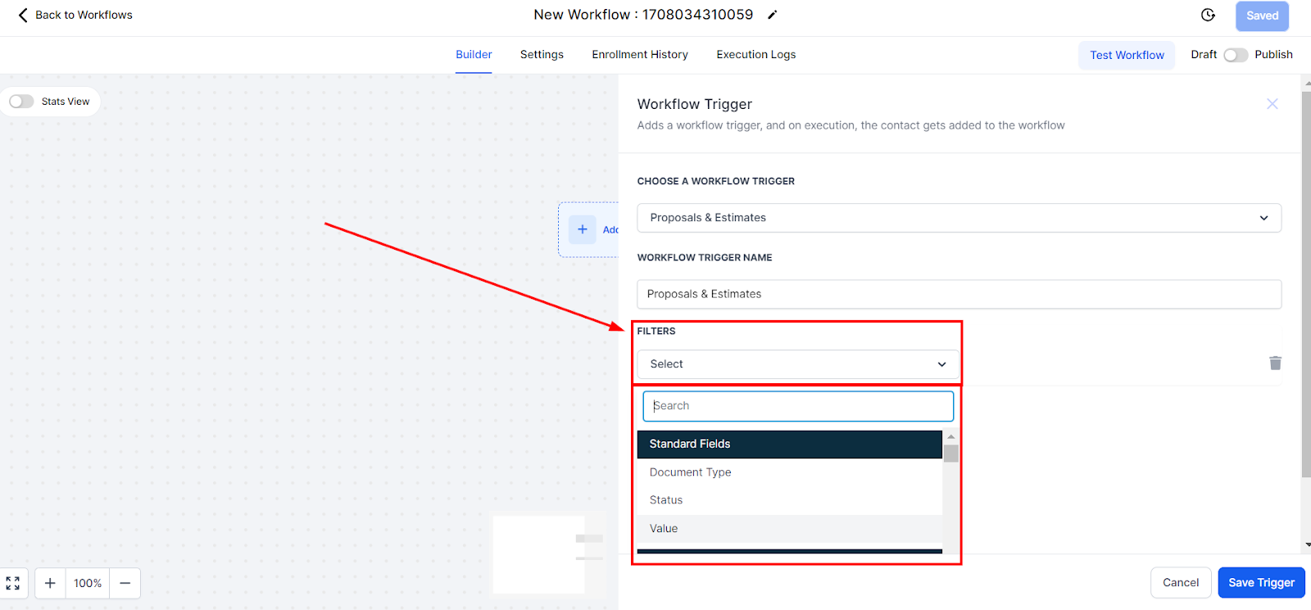This screenshot has width=1311, height=610.
Task: Click the filter list scrollbar thumb
Action: click(x=950, y=454)
